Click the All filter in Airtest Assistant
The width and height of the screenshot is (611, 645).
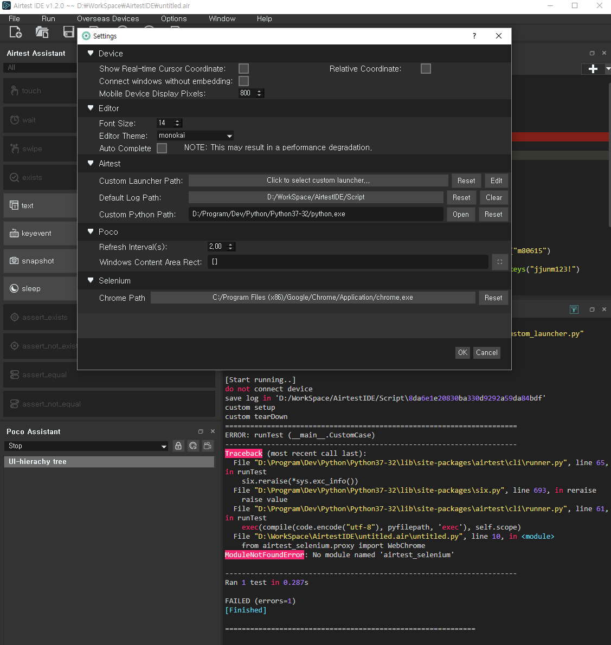point(40,67)
